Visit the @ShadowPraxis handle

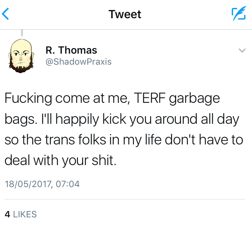[79, 62]
